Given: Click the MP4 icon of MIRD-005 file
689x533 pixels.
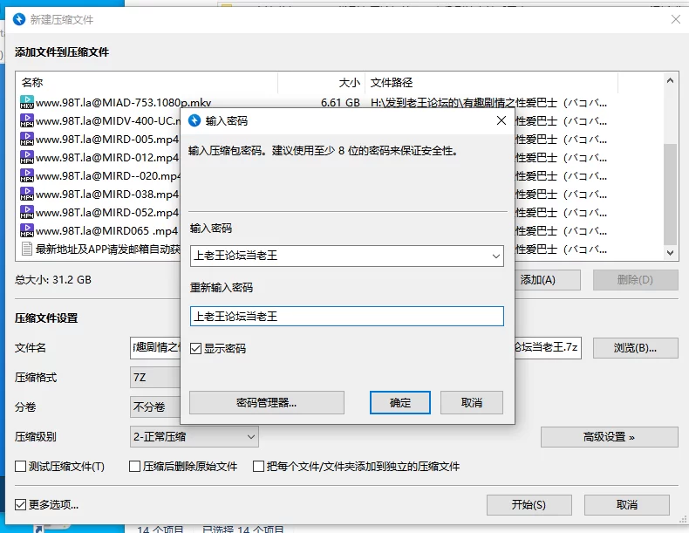Looking at the screenshot, I should [27, 140].
